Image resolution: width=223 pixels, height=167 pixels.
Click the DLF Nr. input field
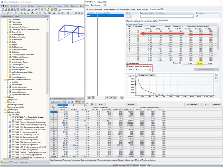[129, 16]
